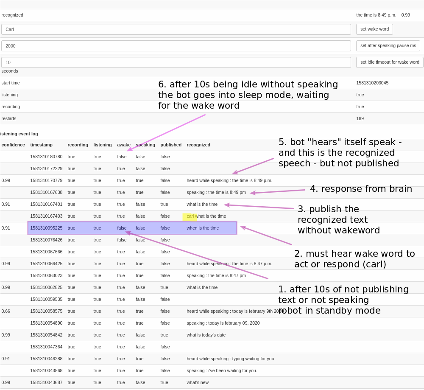
Task: Click the 'recognized' column header in event log
Action: coord(198,145)
